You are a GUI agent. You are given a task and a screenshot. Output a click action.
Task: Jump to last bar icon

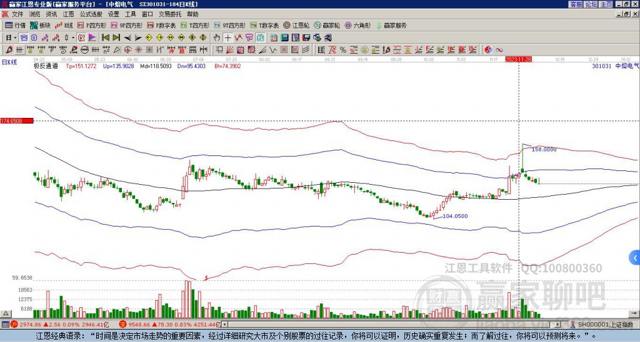coord(116,38)
